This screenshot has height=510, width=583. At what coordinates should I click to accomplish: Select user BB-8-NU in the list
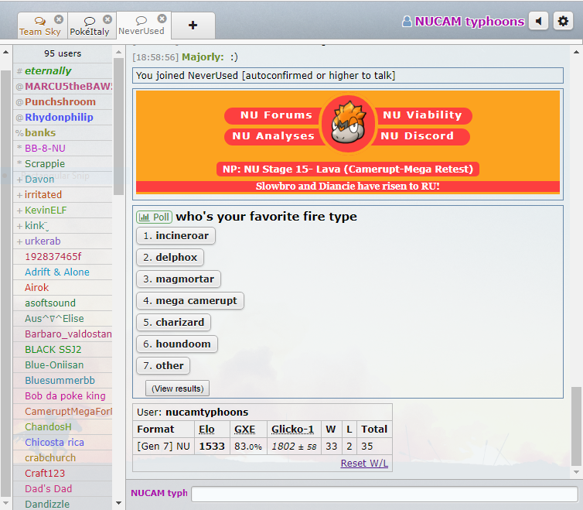[63, 148]
